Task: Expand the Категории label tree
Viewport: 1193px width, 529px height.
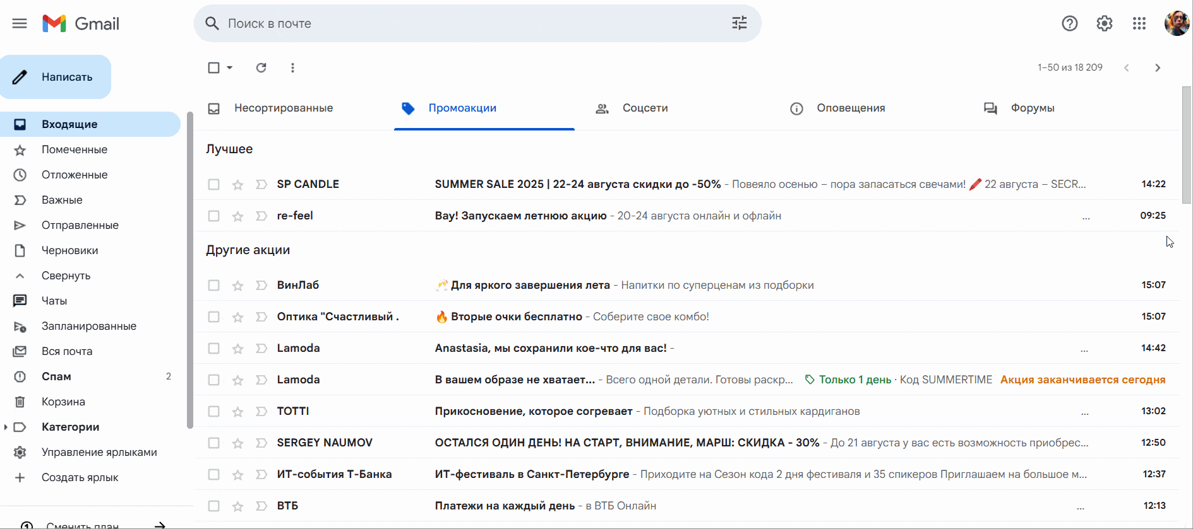Action: pos(6,427)
